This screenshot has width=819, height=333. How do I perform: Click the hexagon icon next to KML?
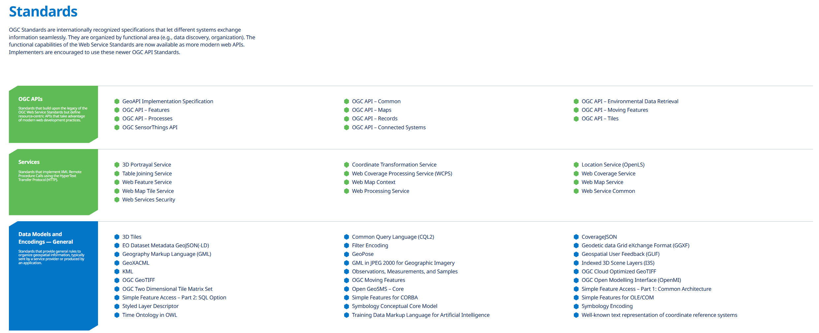[117, 271]
